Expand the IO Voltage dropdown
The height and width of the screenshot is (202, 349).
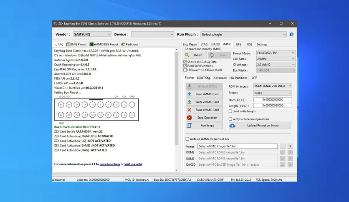pos(276,65)
